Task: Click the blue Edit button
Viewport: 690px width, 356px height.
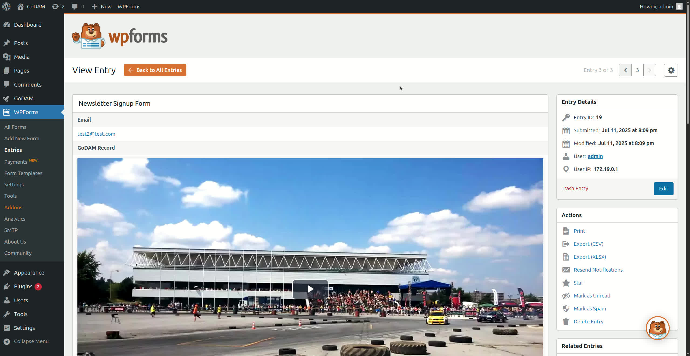Action: (x=664, y=189)
